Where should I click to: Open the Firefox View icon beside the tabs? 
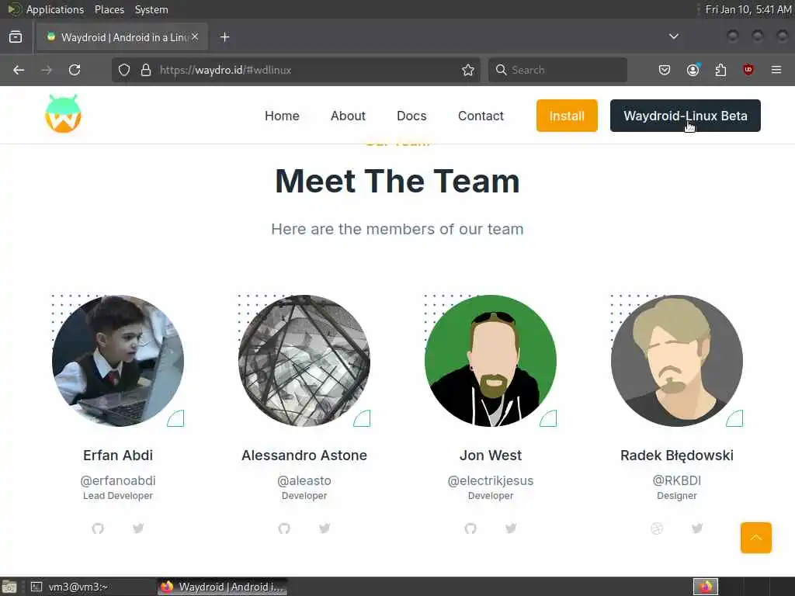[x=16, y=37]
